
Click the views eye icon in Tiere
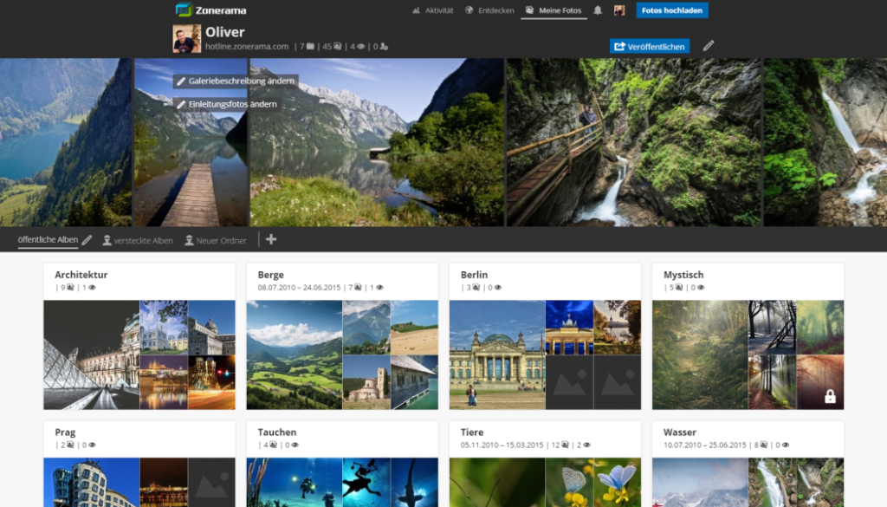(x=586, y=445)
